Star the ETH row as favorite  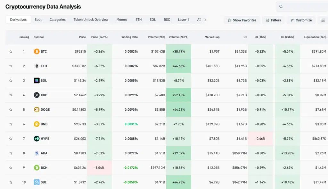[11, 66]
